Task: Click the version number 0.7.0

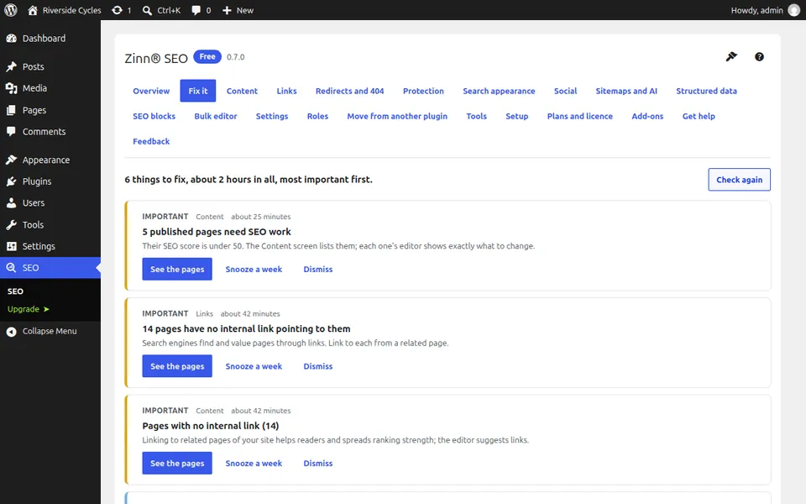Action: click(x=235, y=57)
